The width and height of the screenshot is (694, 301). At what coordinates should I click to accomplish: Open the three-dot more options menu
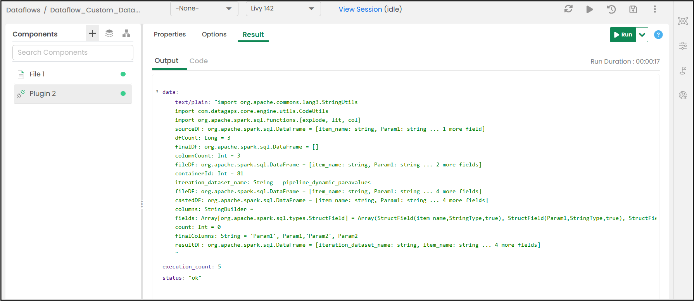point(655,9)
